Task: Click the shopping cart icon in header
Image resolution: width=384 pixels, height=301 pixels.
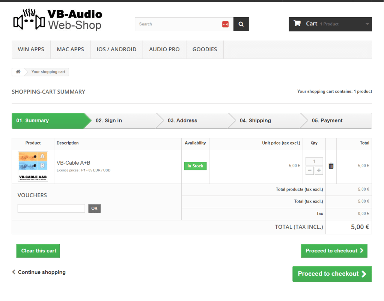Action: (297, 24)
